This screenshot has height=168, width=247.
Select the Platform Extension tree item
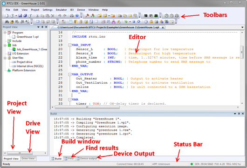(24, 70)
